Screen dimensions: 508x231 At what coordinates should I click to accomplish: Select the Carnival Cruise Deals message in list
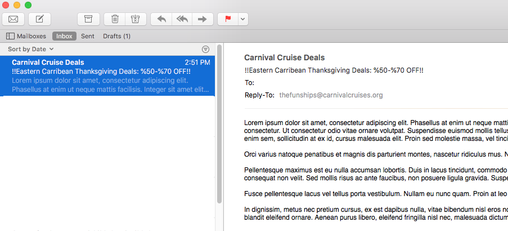coord(107,75)
